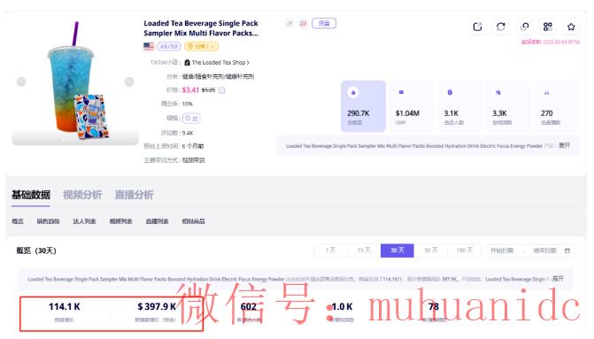Select the 3.3K videos card

(x=508, y=106)
